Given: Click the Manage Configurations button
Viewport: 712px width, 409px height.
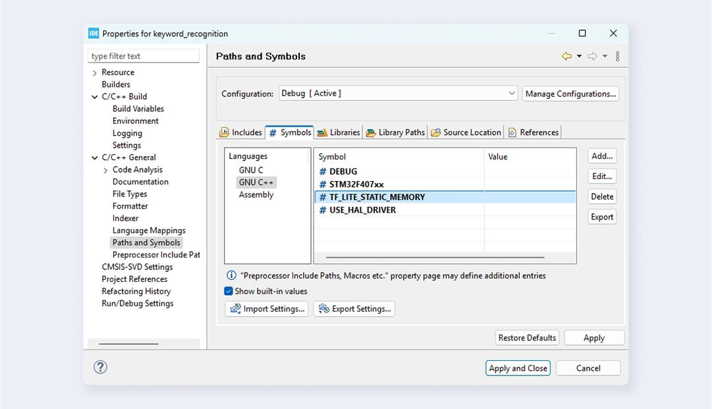Looking at the screenshot, I should click(x=570, y=94).
